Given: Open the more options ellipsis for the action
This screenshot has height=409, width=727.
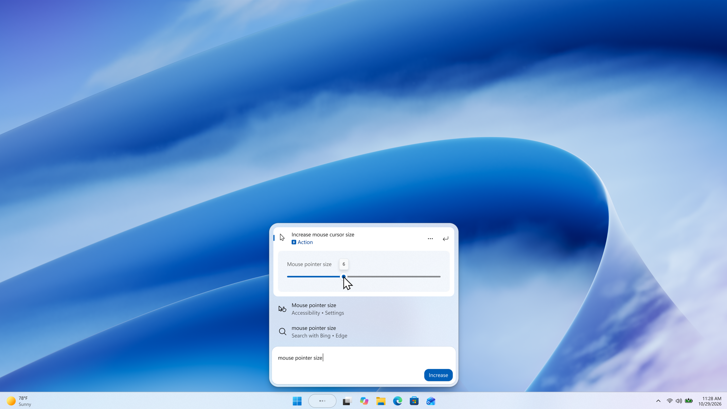Looking at the screenshot, I should [430, 238].
